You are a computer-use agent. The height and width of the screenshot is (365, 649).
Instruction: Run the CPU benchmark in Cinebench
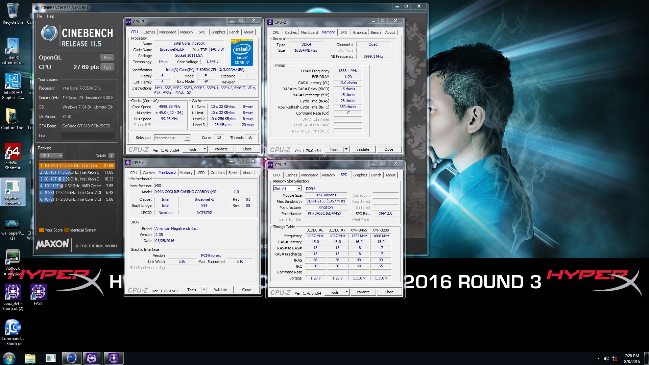(x=107, y=67)
